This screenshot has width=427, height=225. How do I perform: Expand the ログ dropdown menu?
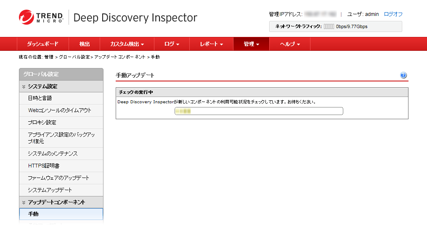(172, 44)
